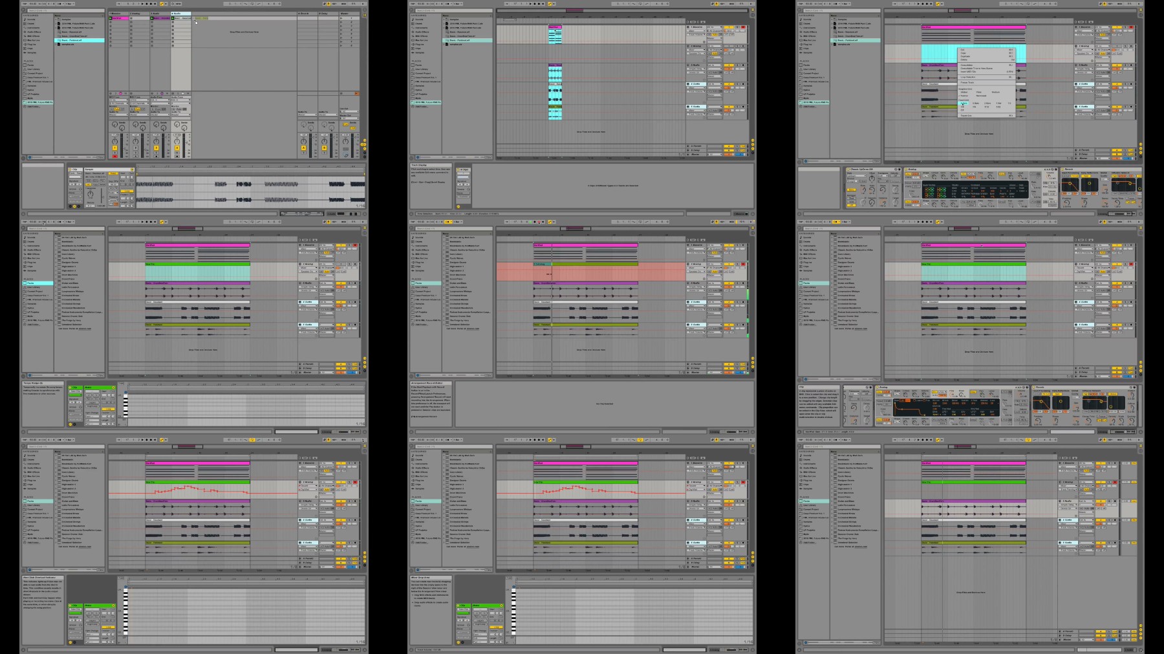Choose Duplicate from the arrangement context menu

click(x=986, y=56)
